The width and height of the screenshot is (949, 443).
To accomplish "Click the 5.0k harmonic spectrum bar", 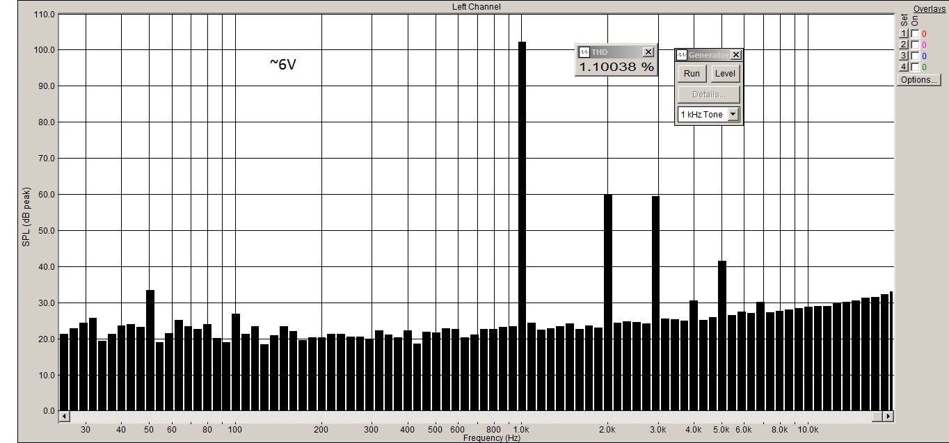I will [722, 336].
